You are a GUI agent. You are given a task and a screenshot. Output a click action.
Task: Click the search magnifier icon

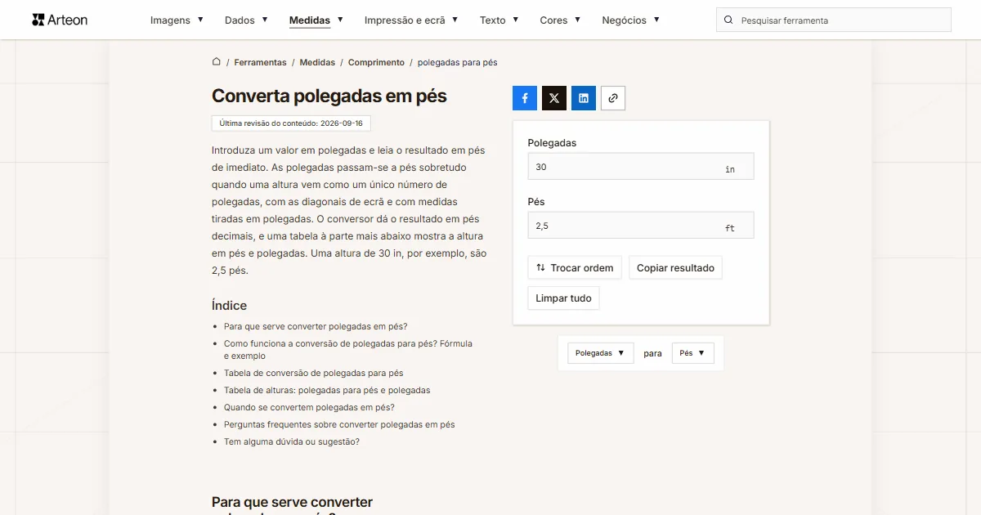click(728, 20)
